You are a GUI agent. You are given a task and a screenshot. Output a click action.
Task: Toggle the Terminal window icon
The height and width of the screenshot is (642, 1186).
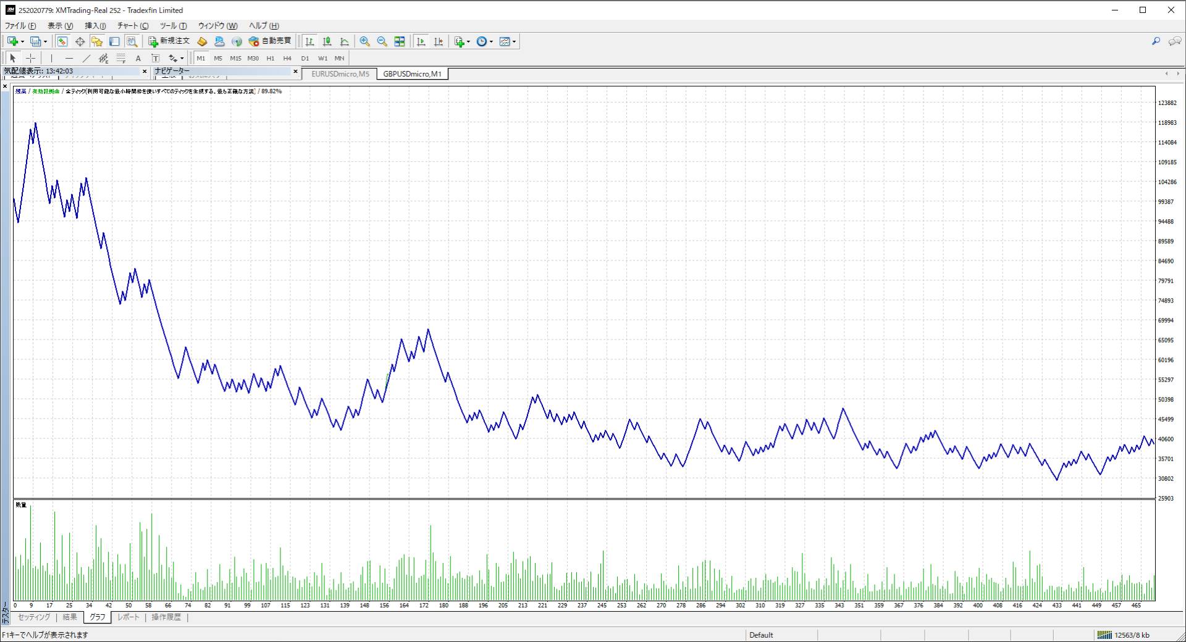point(114,41)
